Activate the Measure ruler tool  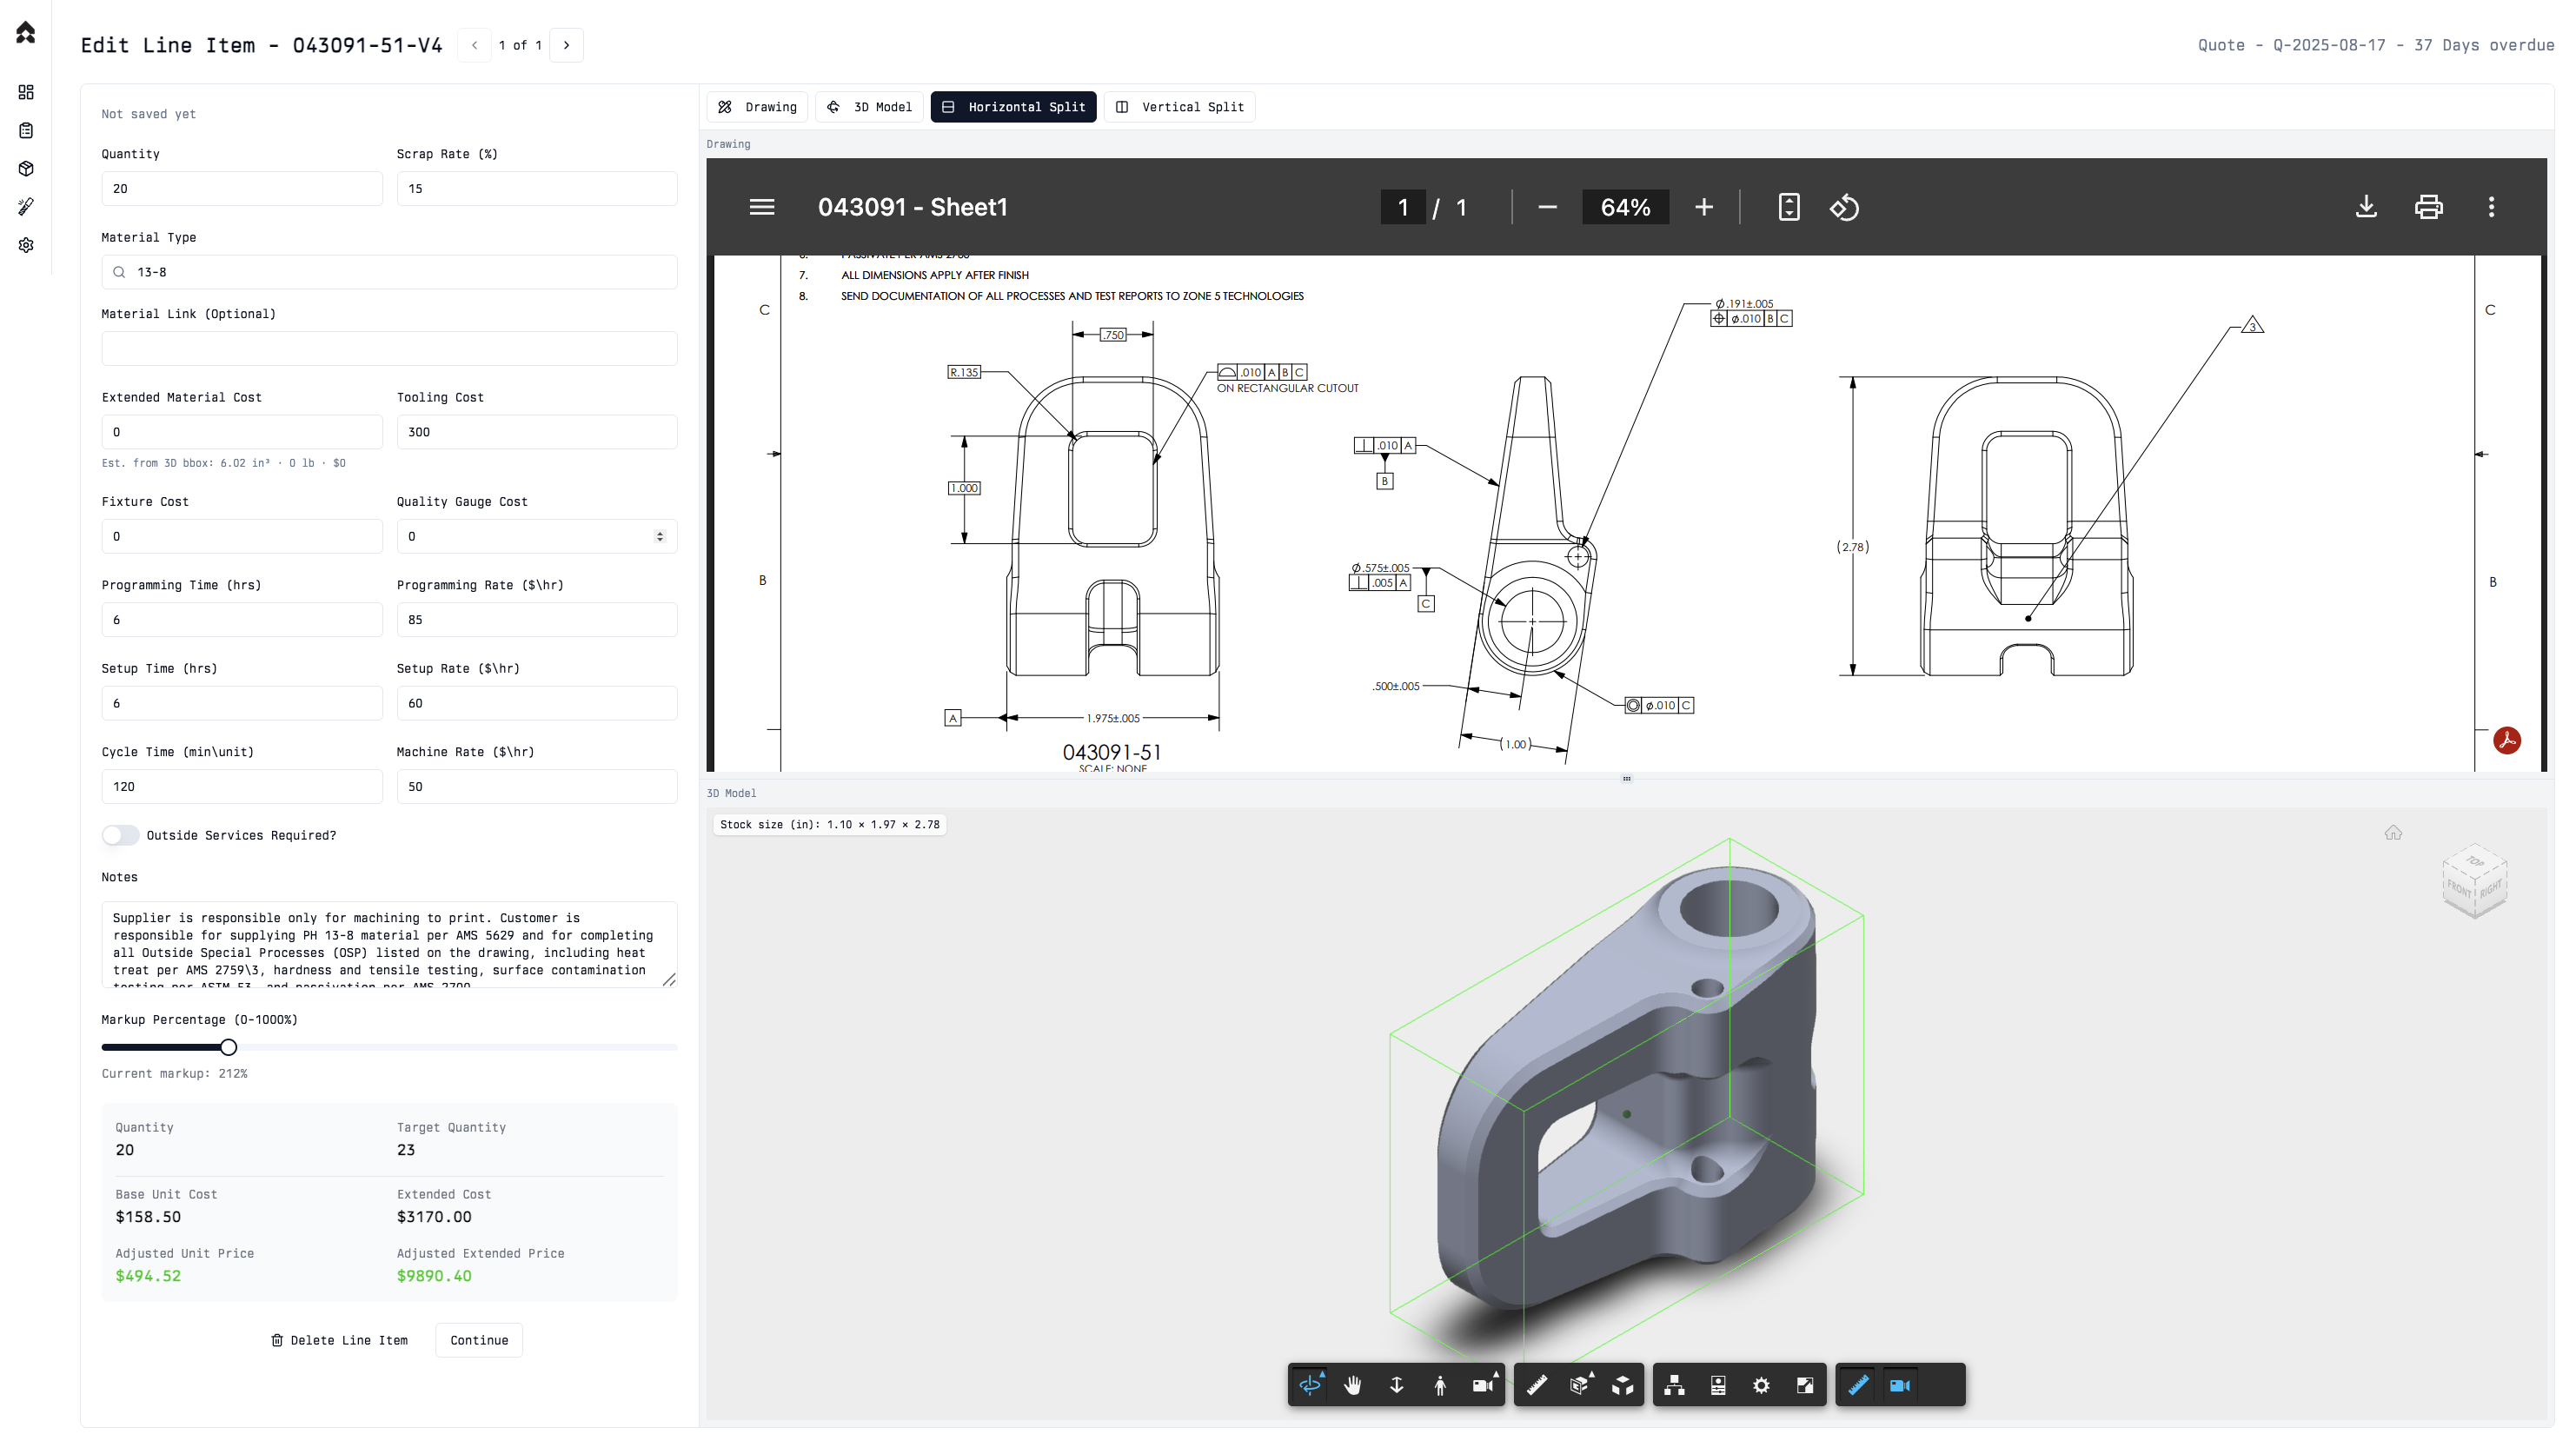coord(1537,1385)
